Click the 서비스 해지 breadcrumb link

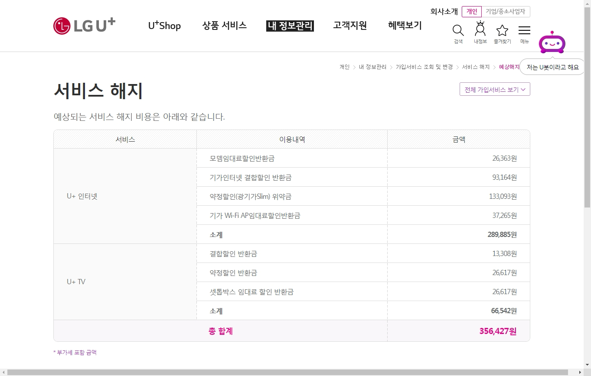[x=475, y=67]
